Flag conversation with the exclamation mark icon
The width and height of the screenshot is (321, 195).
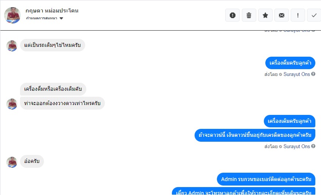(298, 15)
